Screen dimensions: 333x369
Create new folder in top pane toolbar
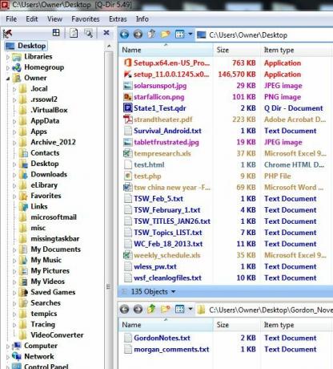pyautogui.click(x=166, y=34)
